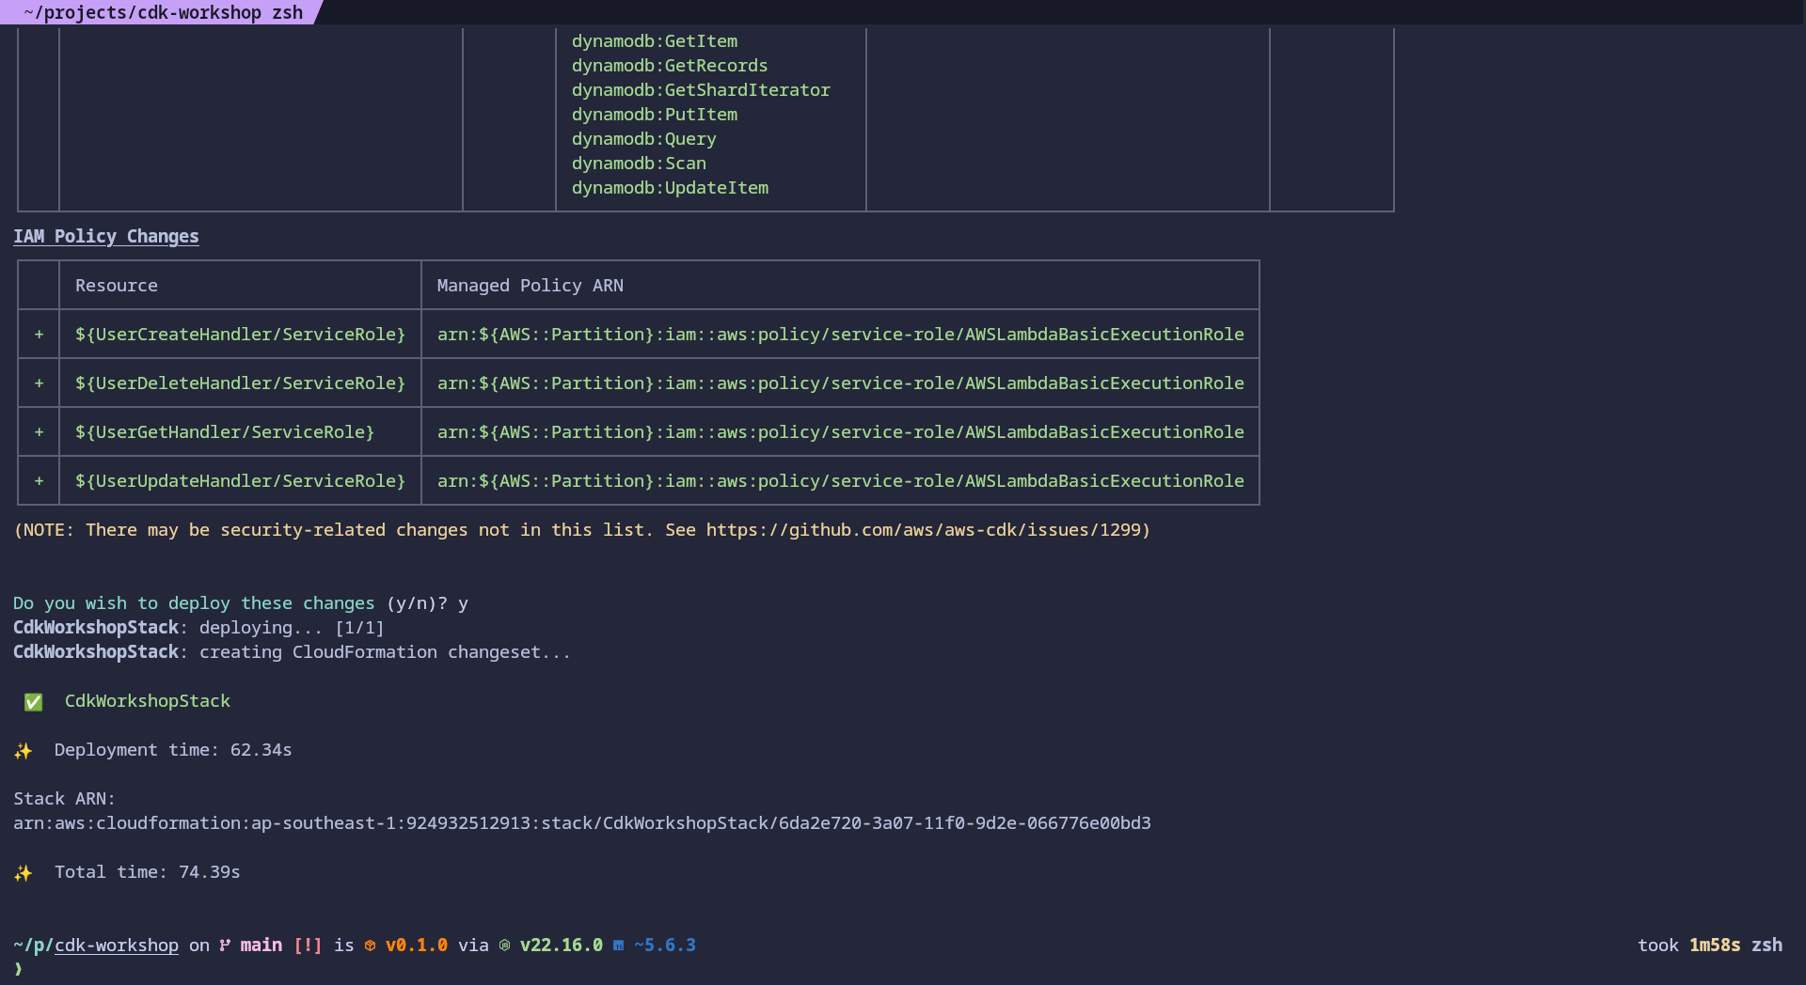Click the plus sign in UserUpdateHandler row
The image size is (1806, 985).
coord(40,481)
